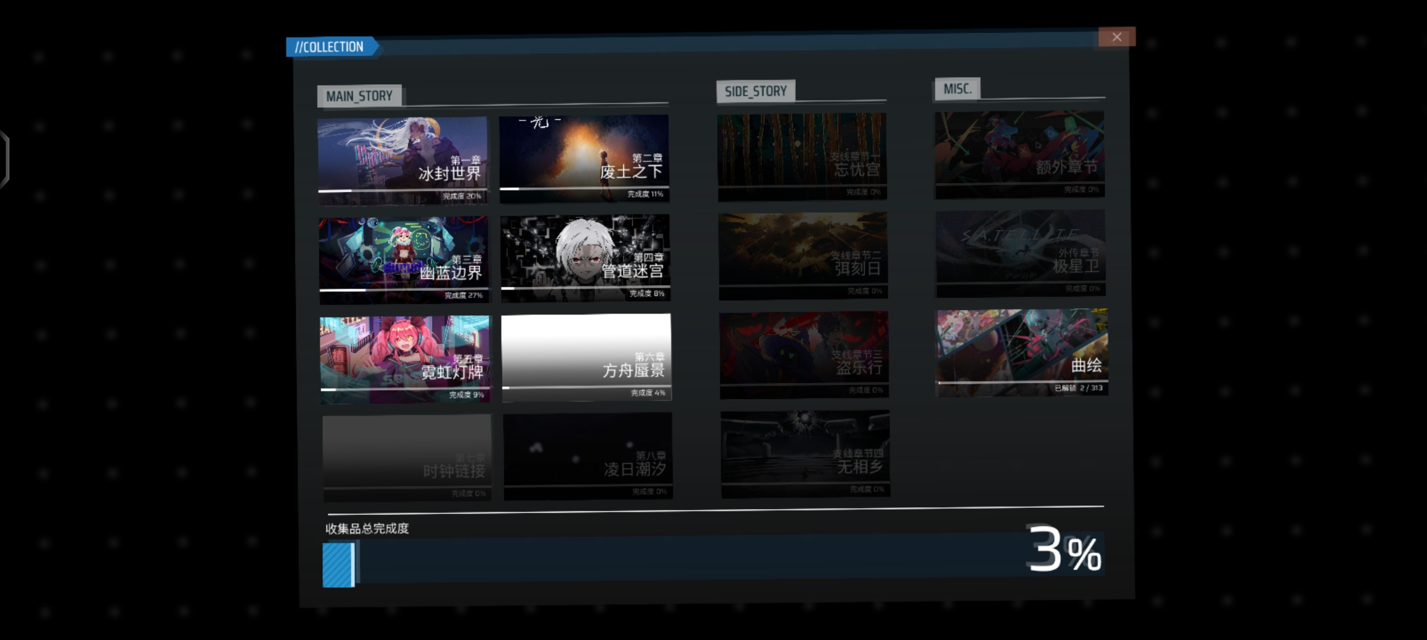Click the total collection progress bar
This screenshot has height=640, width=1427.
713,561
